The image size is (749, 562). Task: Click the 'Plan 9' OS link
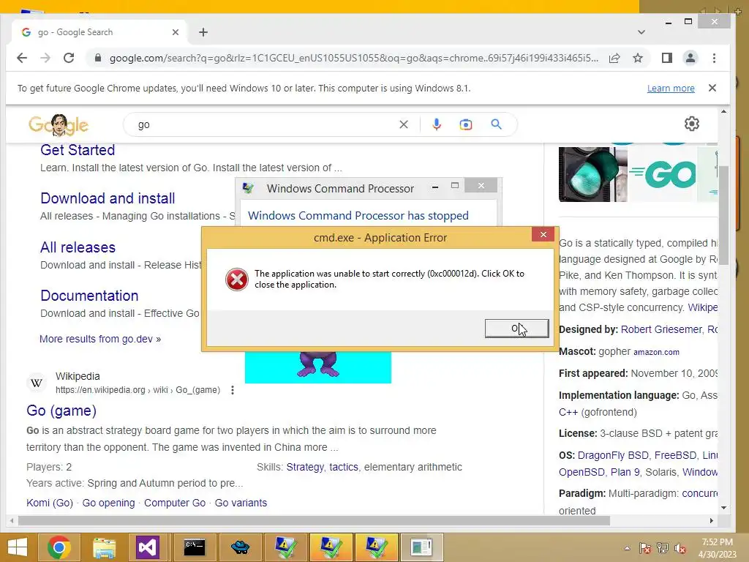coord(625,472)
